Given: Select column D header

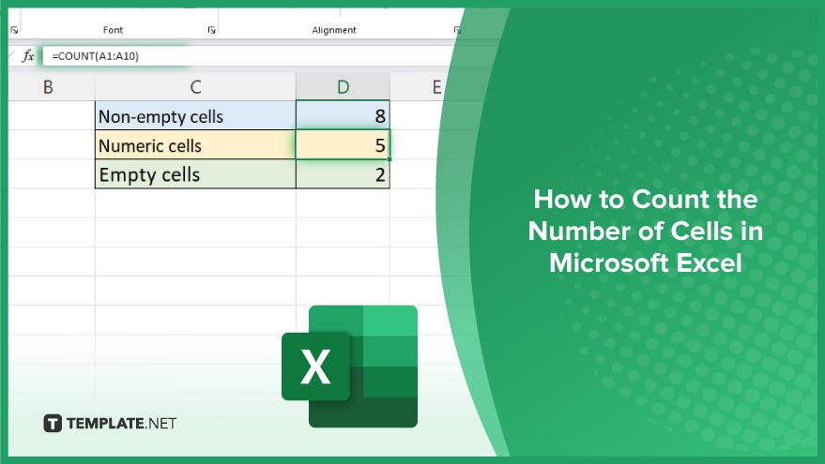Looking at the screenshot, I should point(344,86).
